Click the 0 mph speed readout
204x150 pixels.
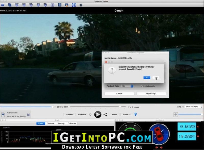click(x=119, y=11)
